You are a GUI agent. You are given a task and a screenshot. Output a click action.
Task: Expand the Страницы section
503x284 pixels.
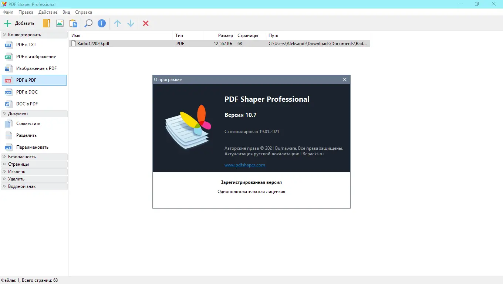[34, 164]
